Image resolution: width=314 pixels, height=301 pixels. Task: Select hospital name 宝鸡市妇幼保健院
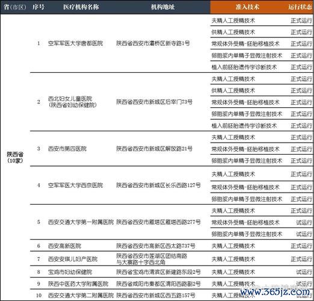(70, 272)
